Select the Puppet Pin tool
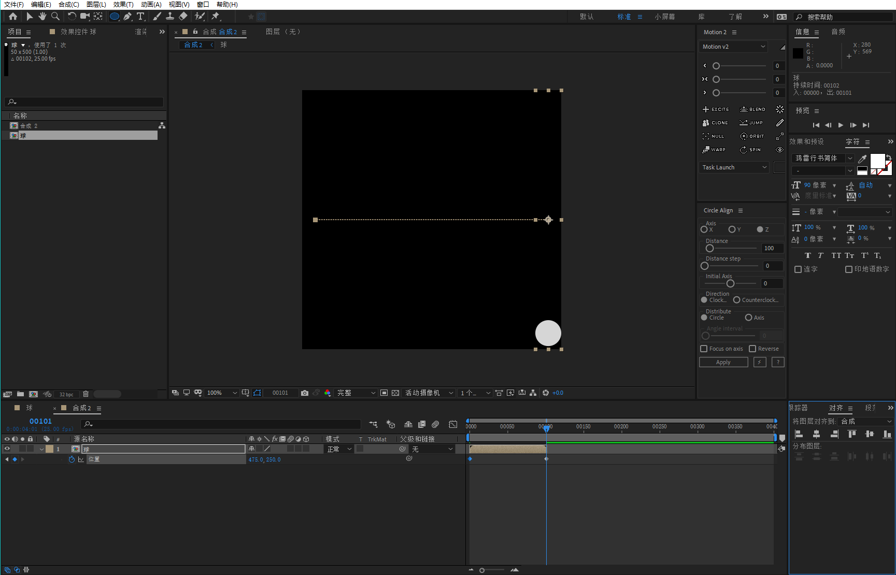Screen dimensions: 896x575 [216, 17]
